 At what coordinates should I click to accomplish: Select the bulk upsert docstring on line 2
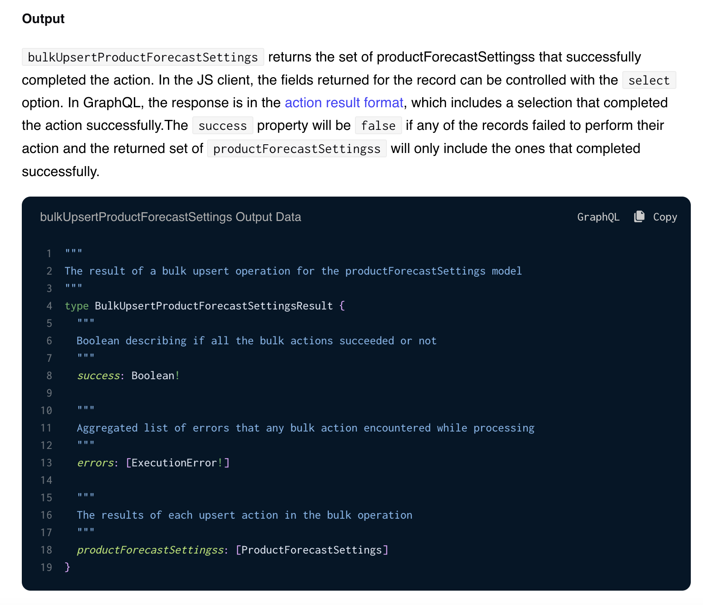pos(293,271)
